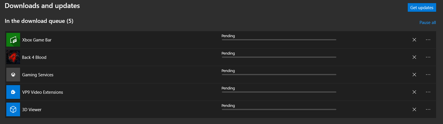Click the Pause all link
The image size is (443, 124).
click(428, 23)
